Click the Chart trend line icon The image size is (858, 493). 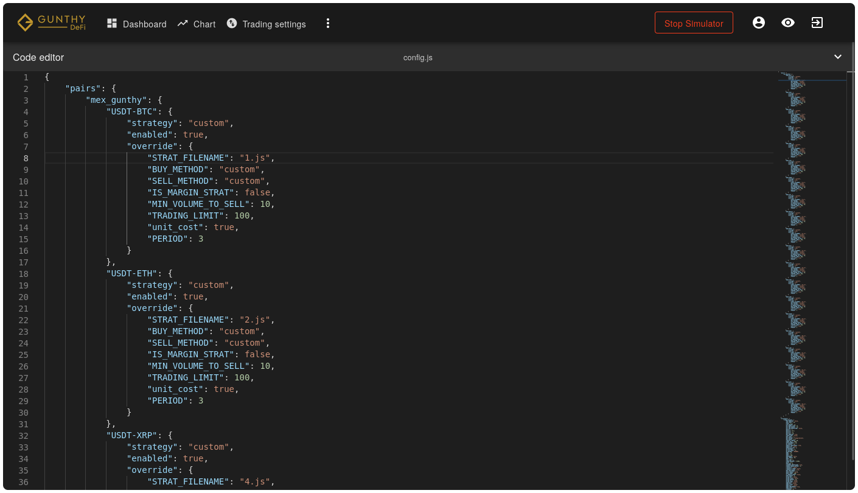point(183,23)
